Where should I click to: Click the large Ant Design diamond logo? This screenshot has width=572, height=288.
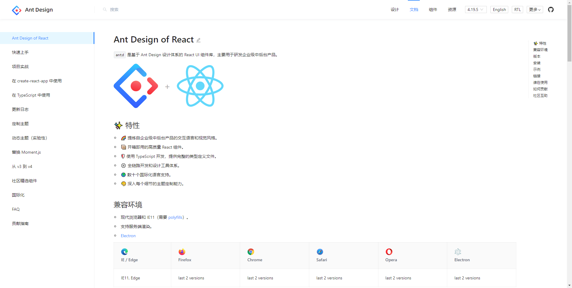tap(136, 86)
